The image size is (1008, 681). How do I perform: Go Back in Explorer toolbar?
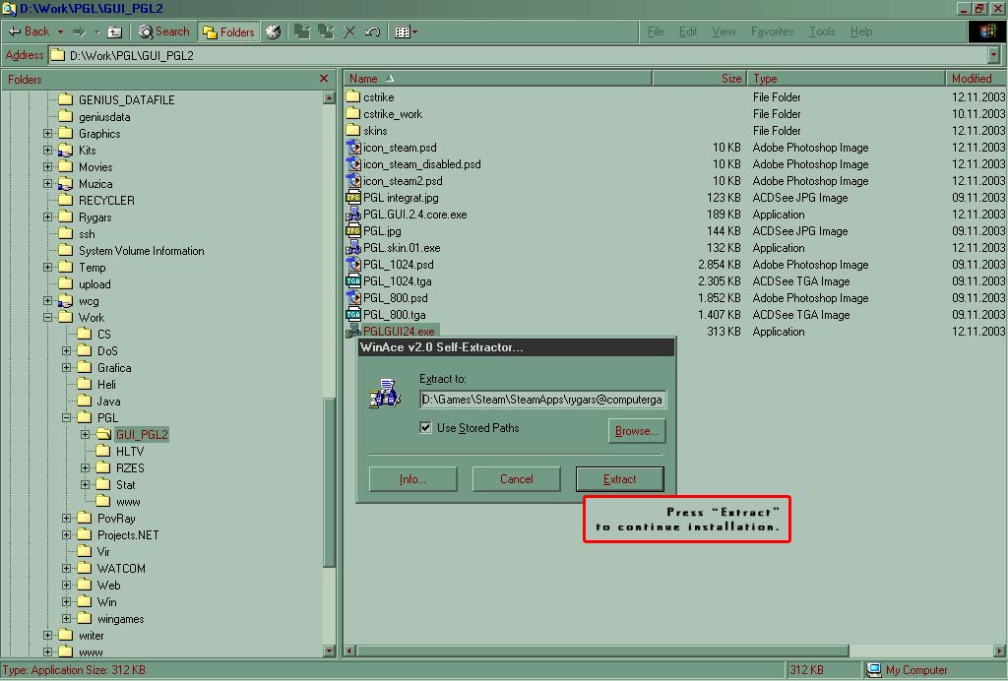click(x=29, y=31)
